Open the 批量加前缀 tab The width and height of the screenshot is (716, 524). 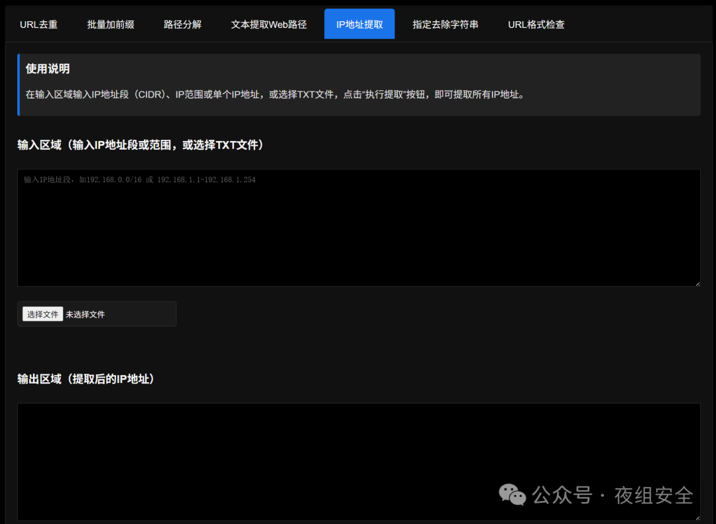[x=110, y=24]
